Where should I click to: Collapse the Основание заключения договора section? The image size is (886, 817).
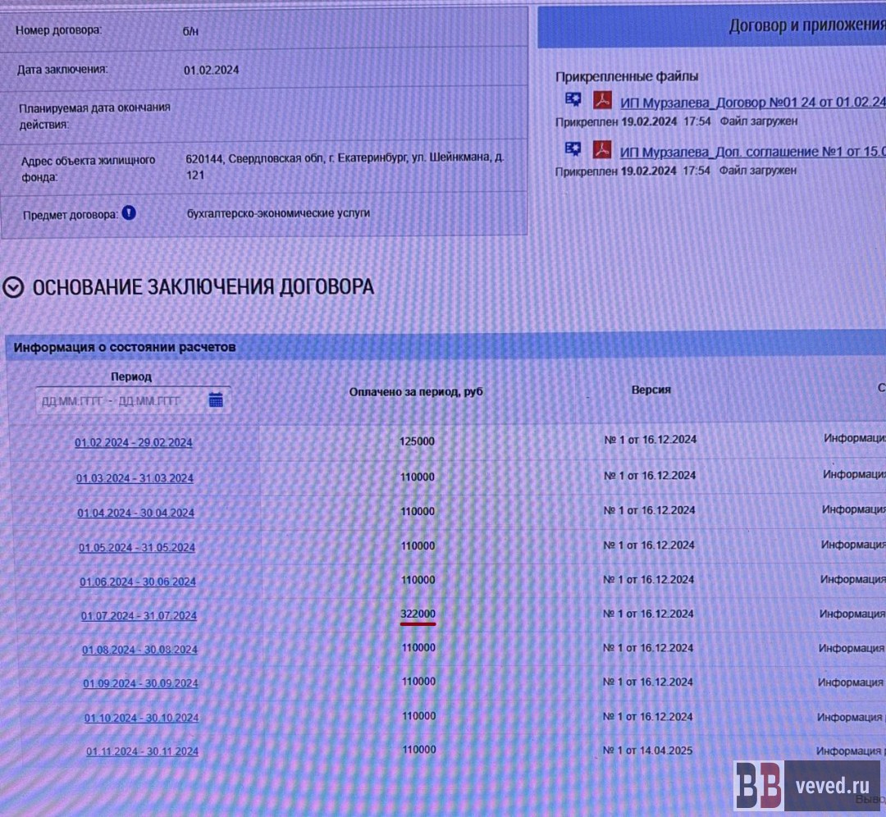(x=13, y=286)
